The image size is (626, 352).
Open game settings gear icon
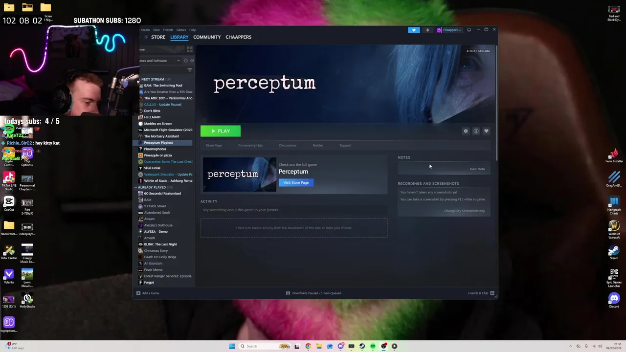tap(466, 131)
